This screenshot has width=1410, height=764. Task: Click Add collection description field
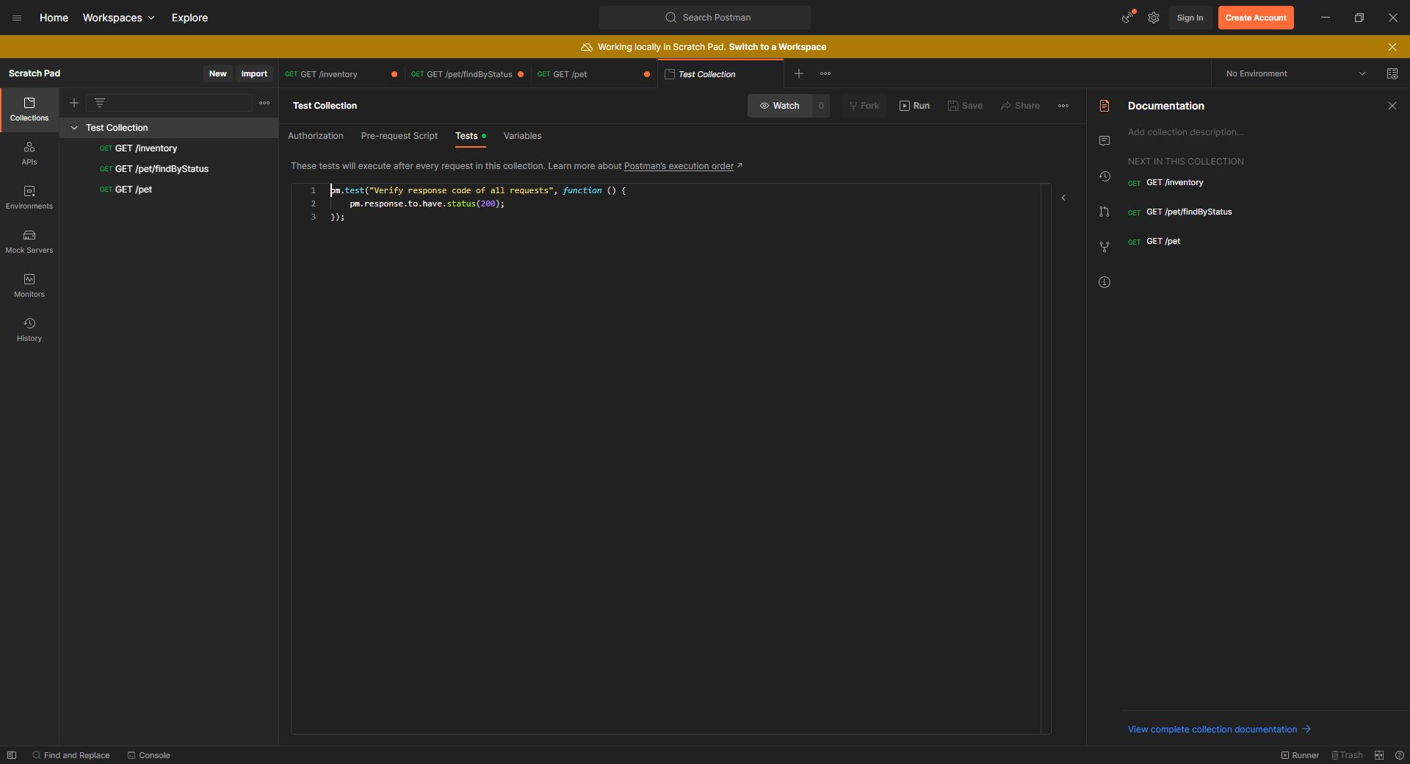(1186, 132)
